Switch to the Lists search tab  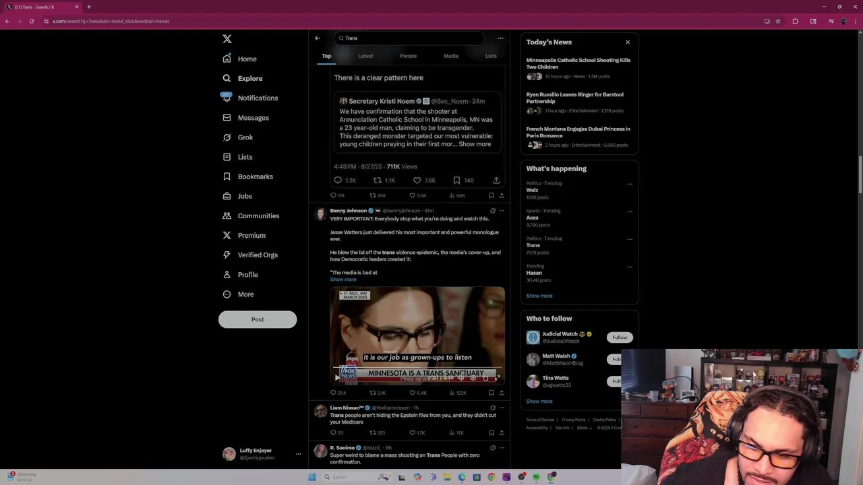click(x=491, y=56)
